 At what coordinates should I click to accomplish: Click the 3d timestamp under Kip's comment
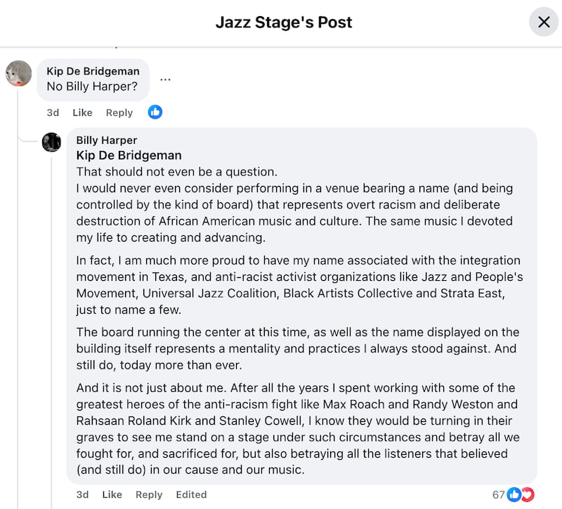pyautogui.click(x=53, y=112)
